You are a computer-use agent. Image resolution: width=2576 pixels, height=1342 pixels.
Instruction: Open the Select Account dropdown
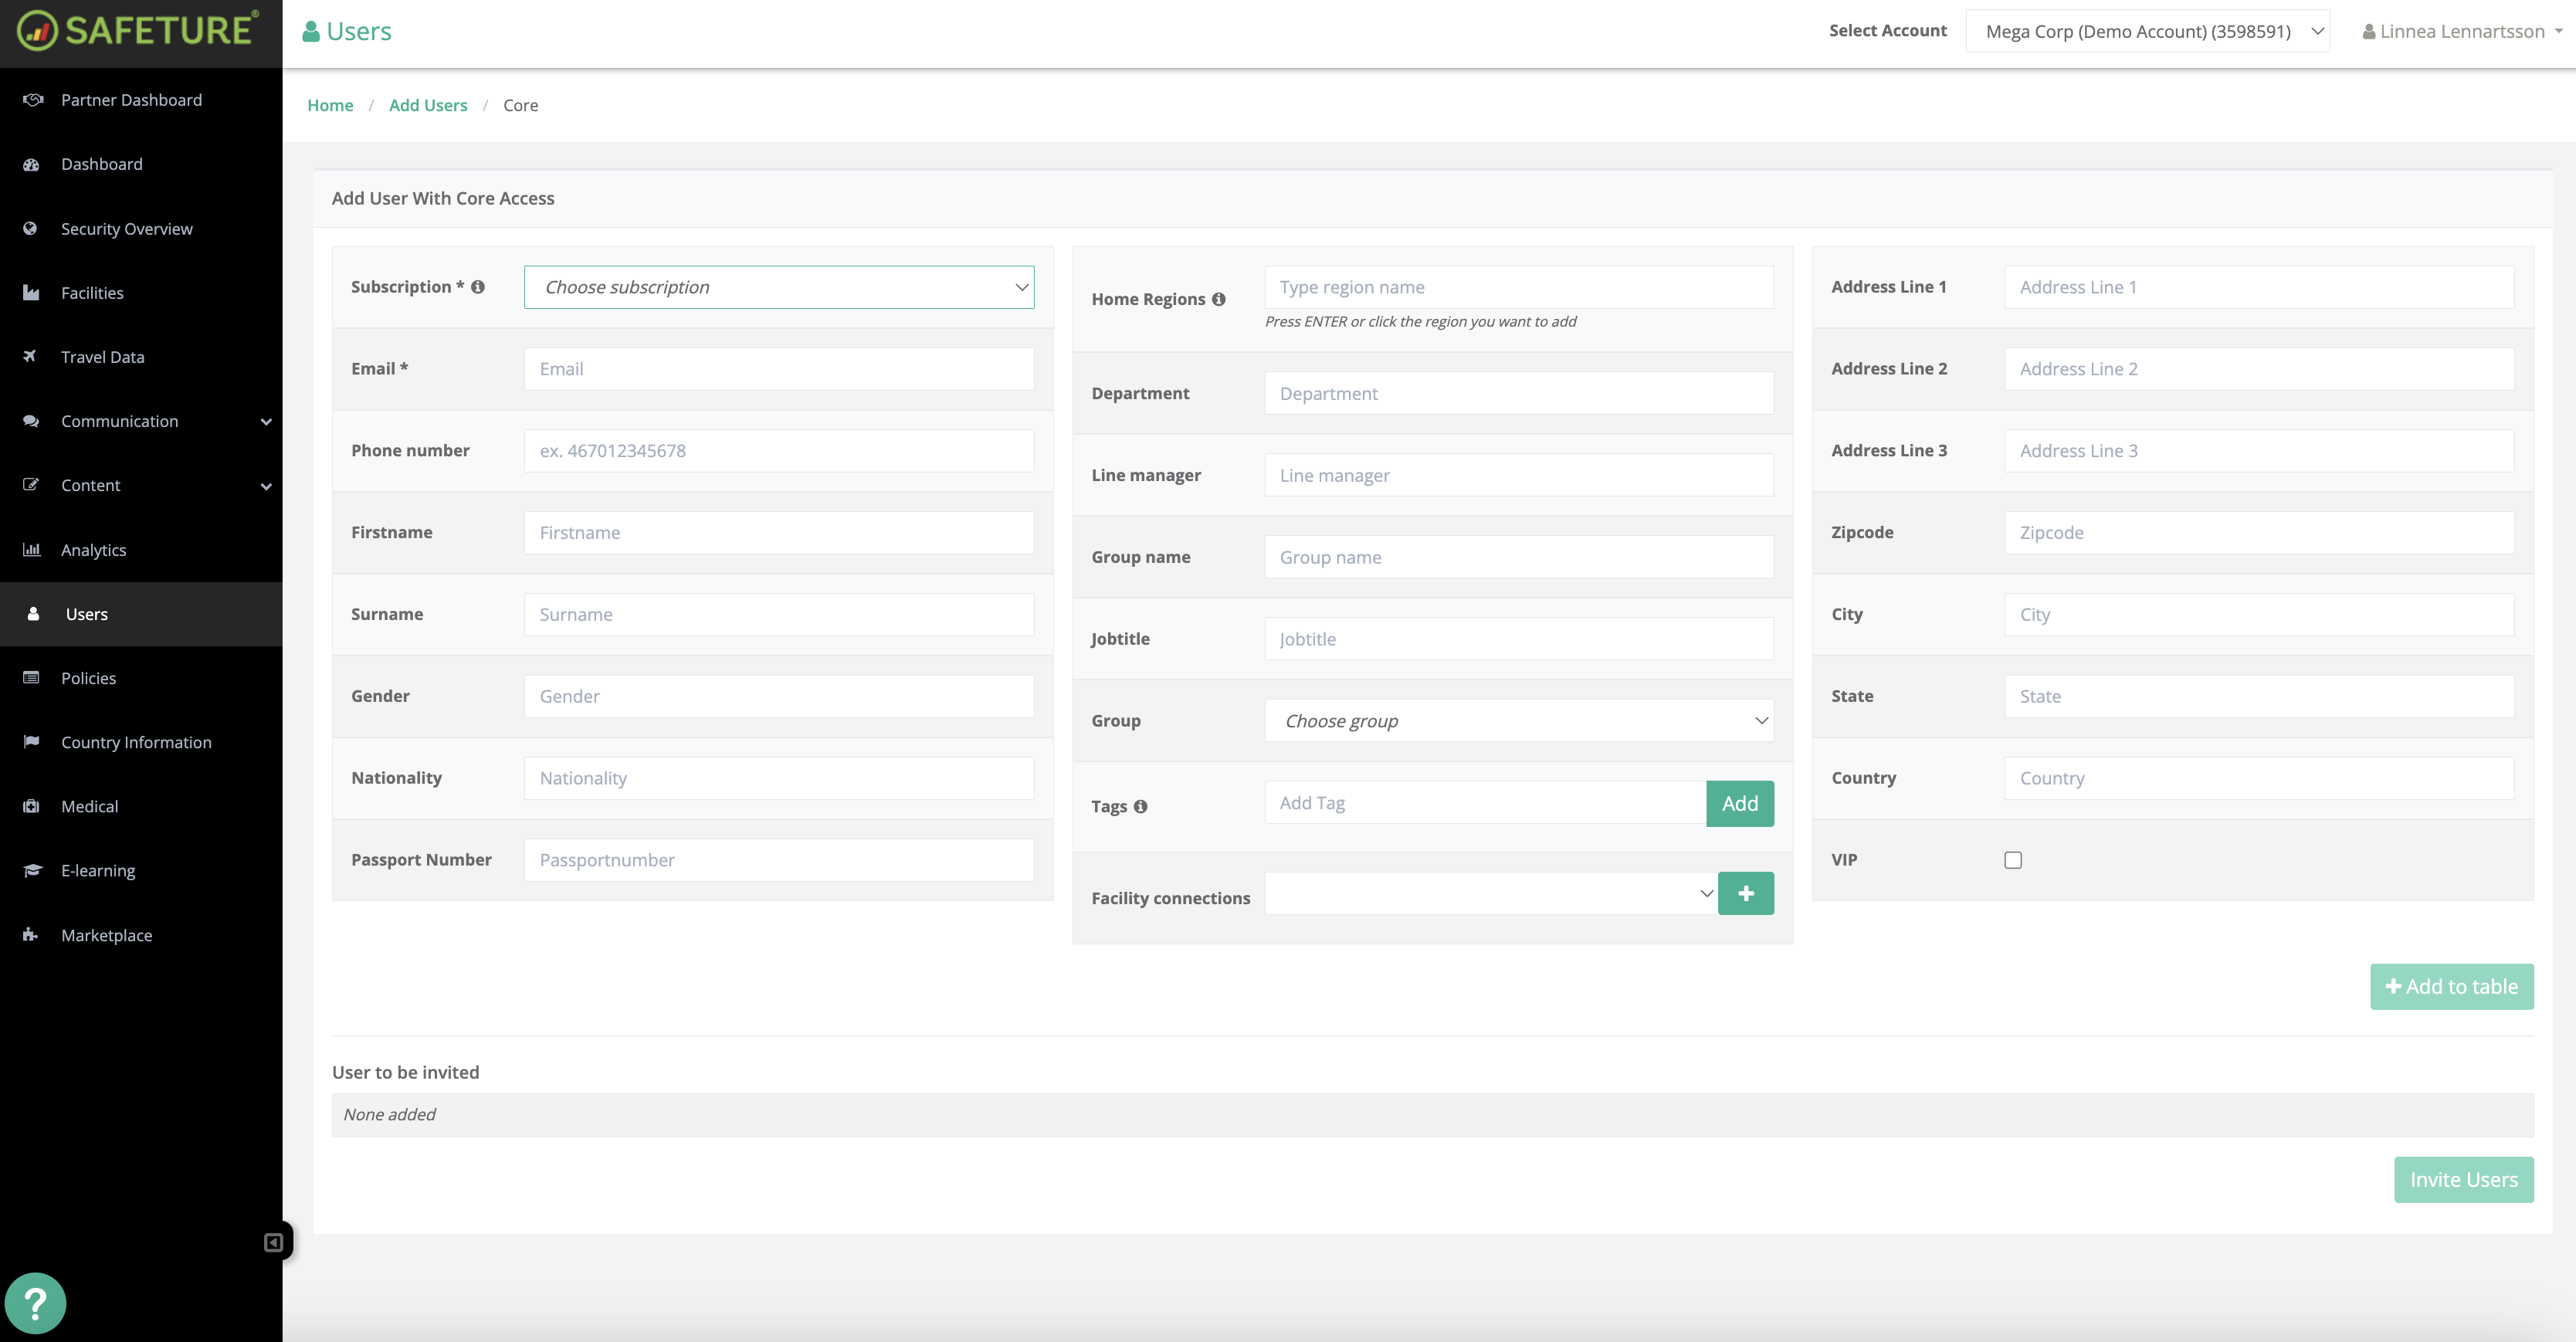pos(2147,31)
